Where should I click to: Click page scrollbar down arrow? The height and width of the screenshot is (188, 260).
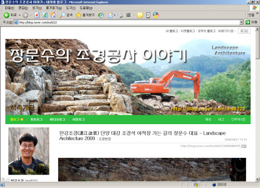coord(257,179)
